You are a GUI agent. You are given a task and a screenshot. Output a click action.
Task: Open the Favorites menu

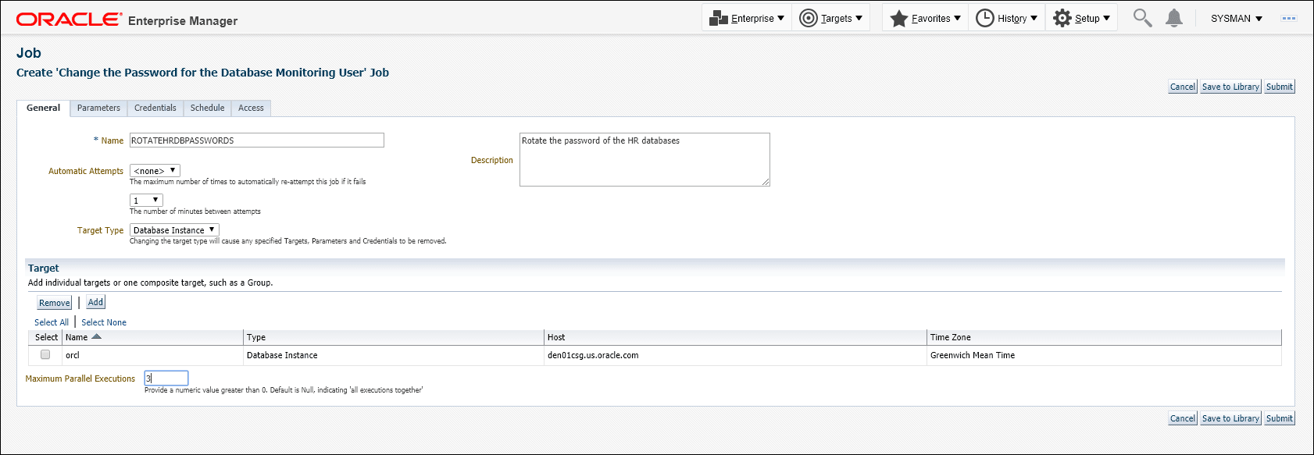[x=926, y=18]
